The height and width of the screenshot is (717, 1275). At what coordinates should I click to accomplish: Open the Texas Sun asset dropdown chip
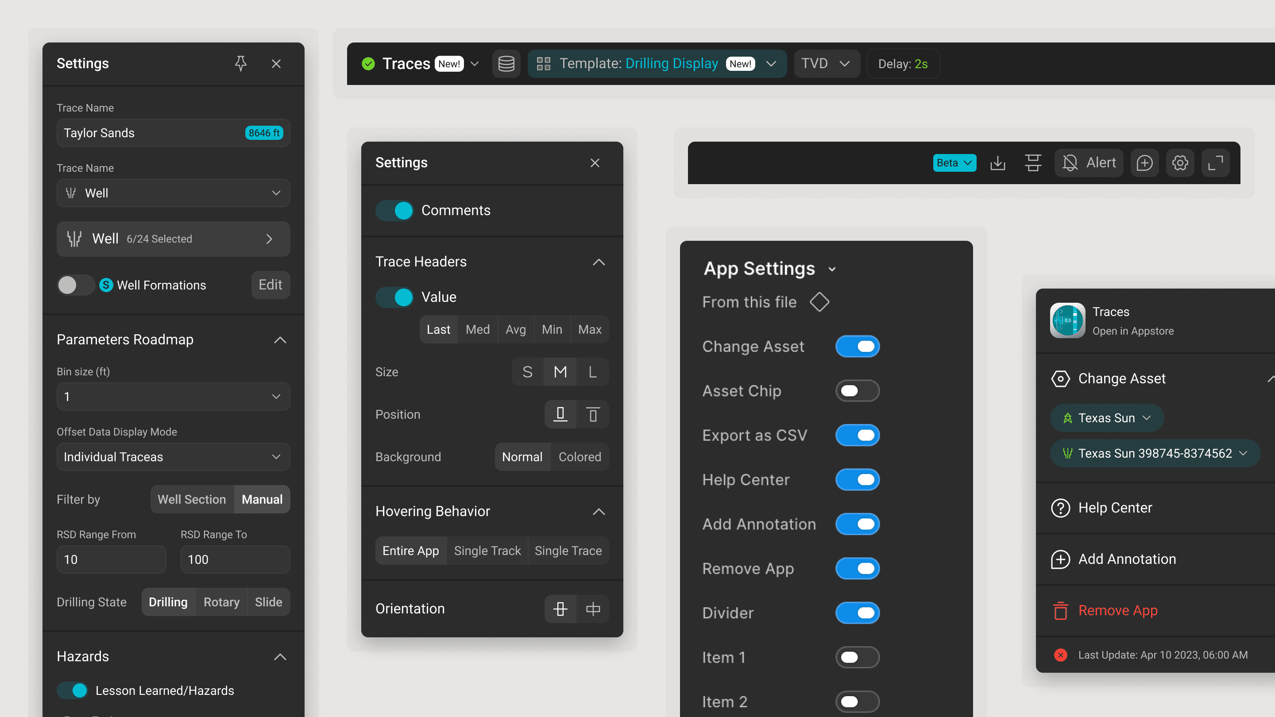click(1107, 418)
